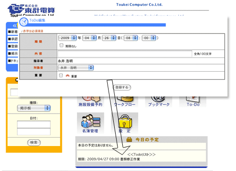Open the ブックマーク icon
The image size is (236, 171).
(x=159, y=102)
